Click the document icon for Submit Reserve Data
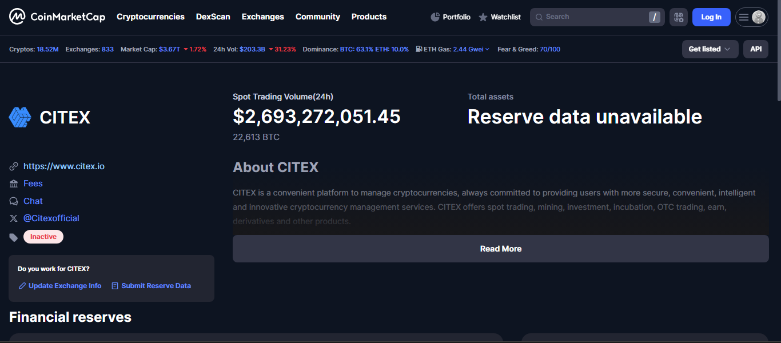 (x=115, y=286)
